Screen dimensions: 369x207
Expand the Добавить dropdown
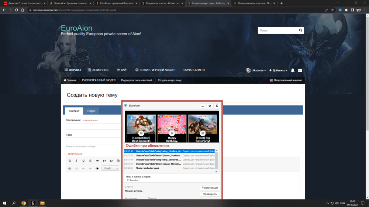click(x=278, y=70)
